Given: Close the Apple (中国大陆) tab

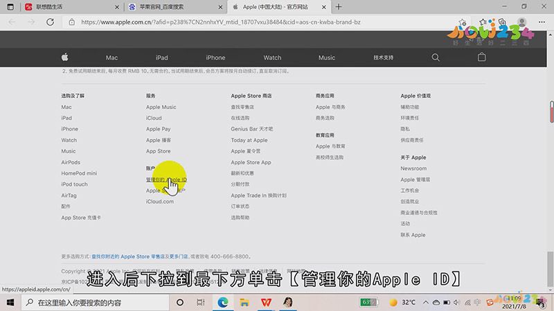Looking at the screenshot, I should 324,7.
